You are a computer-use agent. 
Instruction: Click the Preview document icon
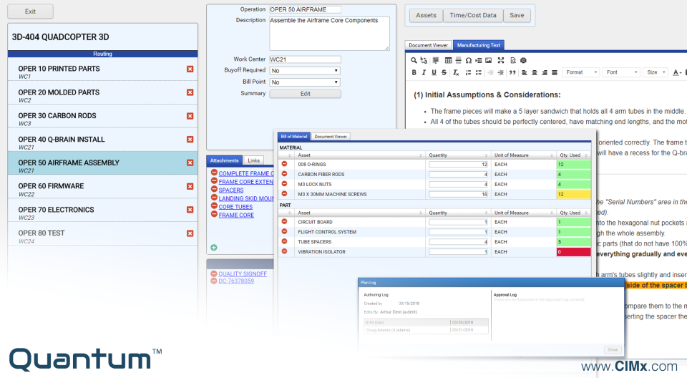tap(513, 61)
